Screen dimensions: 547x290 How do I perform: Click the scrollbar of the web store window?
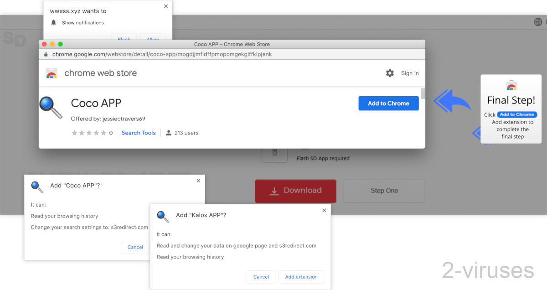[x=423, y=93]
